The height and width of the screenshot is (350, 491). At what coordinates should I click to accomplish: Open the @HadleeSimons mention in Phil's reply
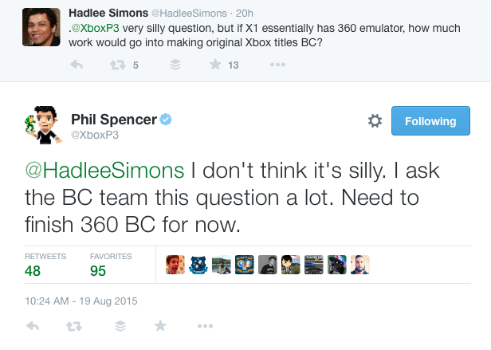click(104, 170)
